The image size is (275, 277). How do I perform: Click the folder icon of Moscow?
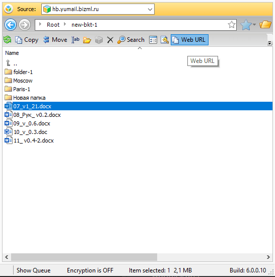click(x=8, y=81)
